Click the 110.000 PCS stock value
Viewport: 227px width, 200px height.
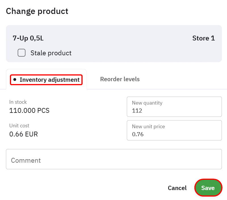point(29,110)
